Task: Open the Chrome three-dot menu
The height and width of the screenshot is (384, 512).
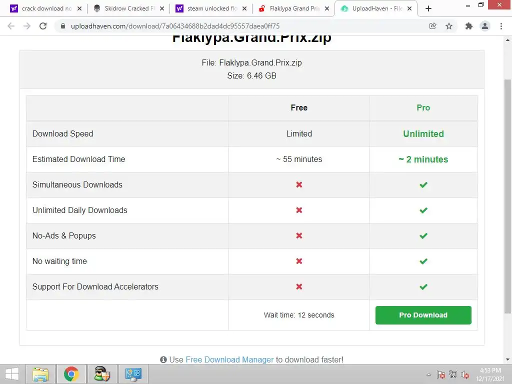Action: (501, 26)
